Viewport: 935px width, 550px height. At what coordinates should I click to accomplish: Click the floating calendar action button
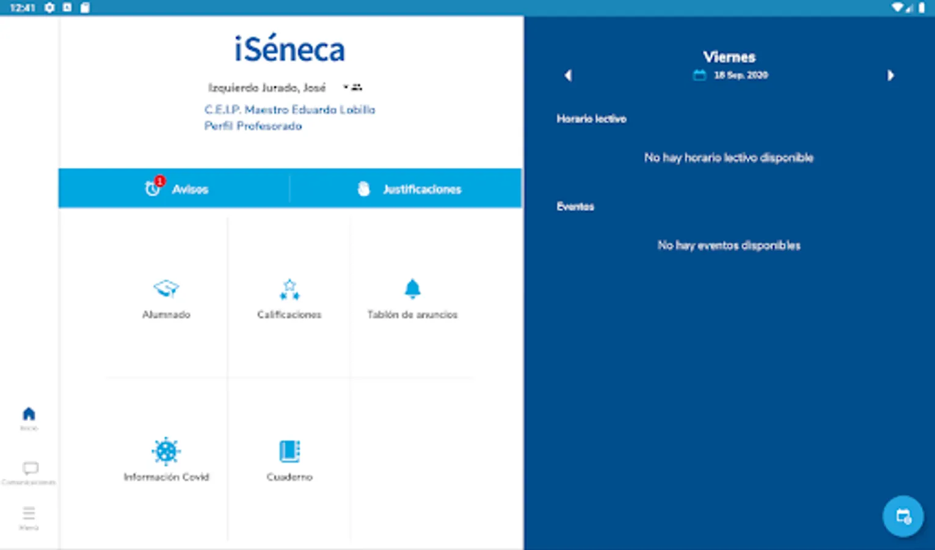903,516
